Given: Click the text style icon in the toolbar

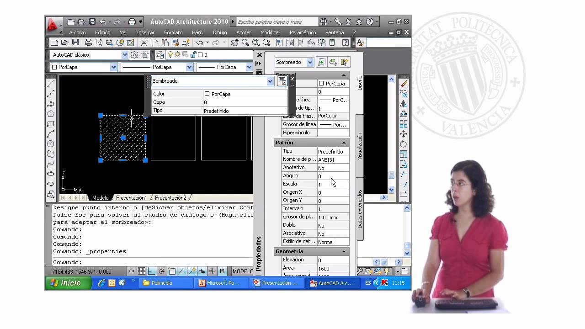Looking at the screenshot, I should coord(360,42).
